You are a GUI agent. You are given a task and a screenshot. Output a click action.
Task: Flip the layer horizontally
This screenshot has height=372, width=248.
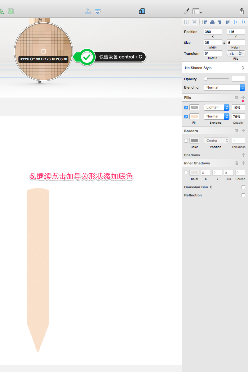coord(232,53)
